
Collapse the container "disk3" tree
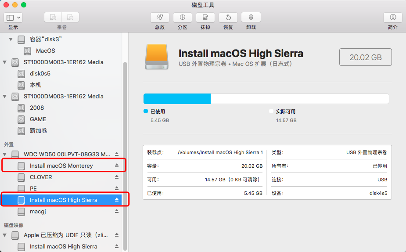[x=11, y=39]
